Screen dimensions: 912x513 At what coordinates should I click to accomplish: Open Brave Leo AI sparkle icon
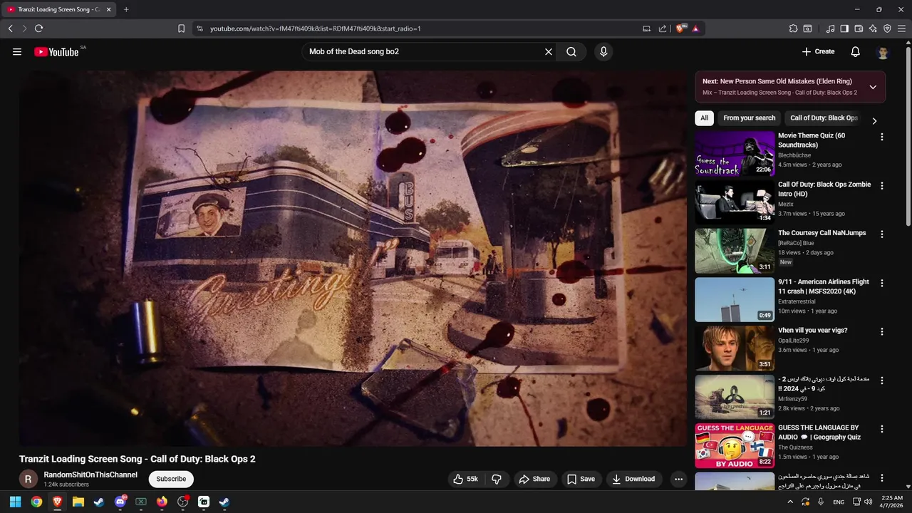click(x=873, y=28)
